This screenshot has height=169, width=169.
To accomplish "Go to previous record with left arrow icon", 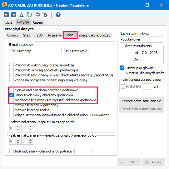I will tap(6, 15).
